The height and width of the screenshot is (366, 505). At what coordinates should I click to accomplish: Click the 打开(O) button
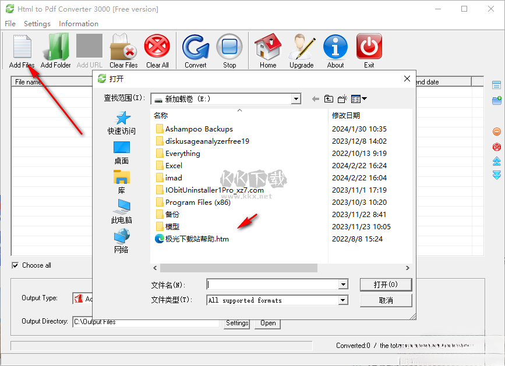(x=386, y=285)
